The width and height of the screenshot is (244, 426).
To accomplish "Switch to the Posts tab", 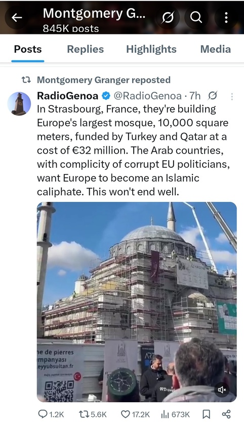I will coord(28,49).
